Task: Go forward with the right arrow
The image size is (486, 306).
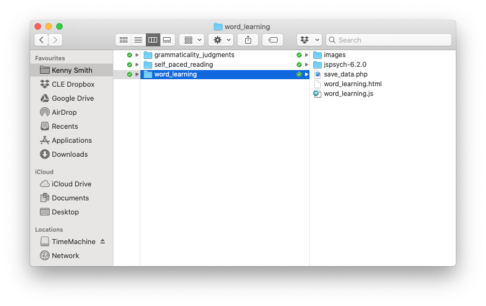Action: click(56, 40)
